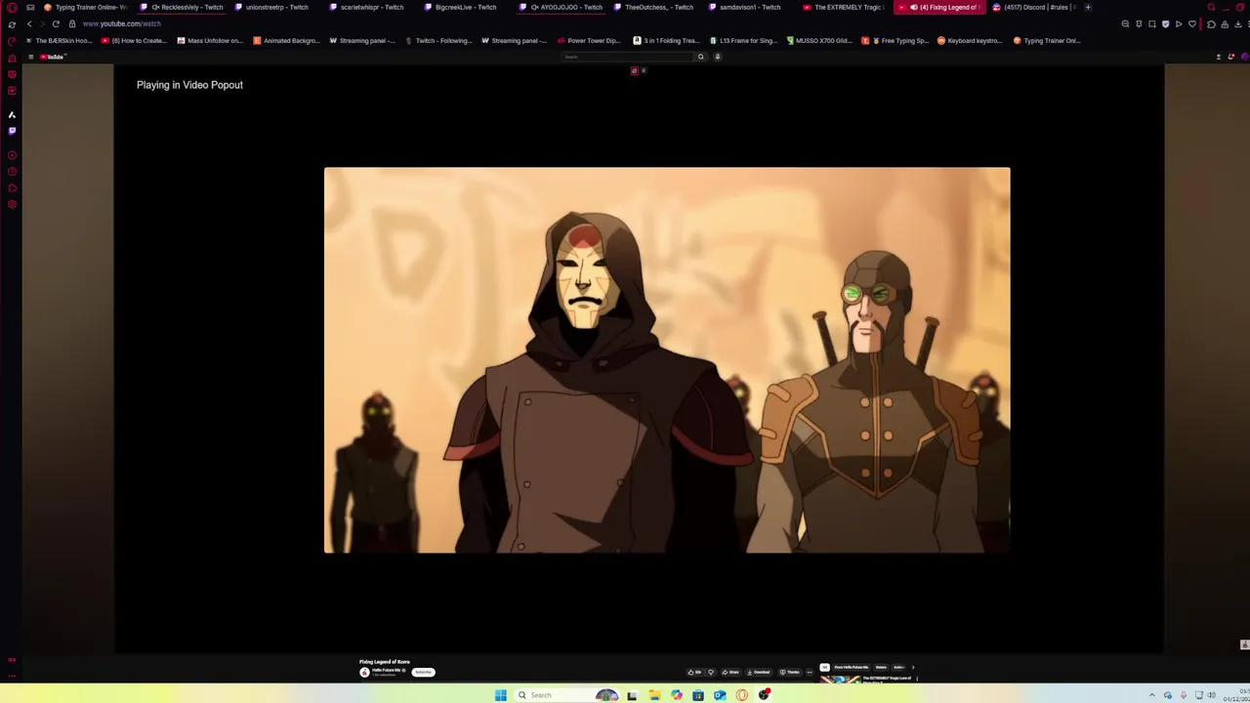This screenshot has width=1250, height=703.
Task: Dislike the video with thumbs down
Action: tap(711, 672)
